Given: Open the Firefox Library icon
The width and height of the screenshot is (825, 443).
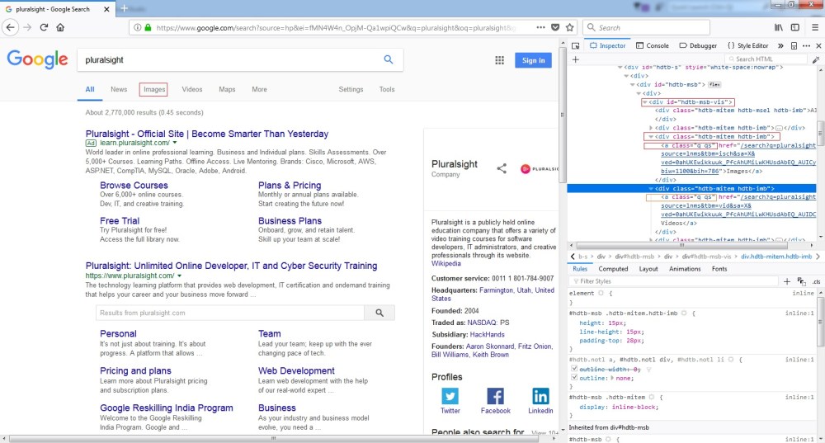Looking at the screenshot, I should 778,27.
